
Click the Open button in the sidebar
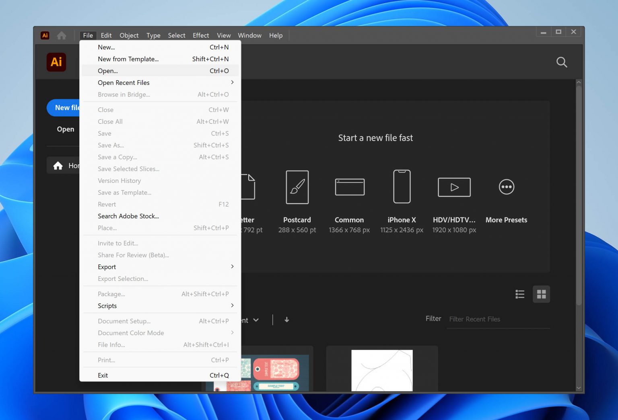[x=65, y=129]
